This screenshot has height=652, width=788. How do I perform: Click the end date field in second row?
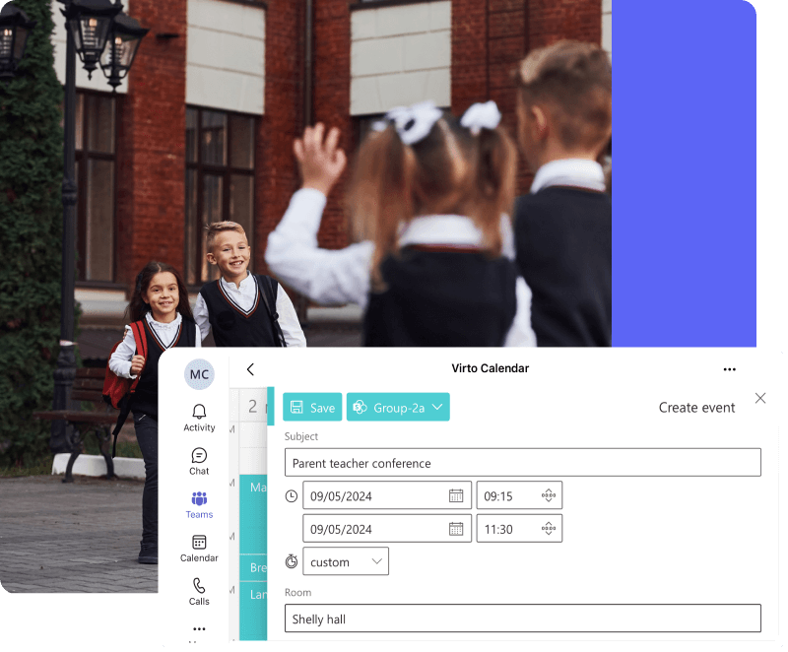(x=387, y=530)
